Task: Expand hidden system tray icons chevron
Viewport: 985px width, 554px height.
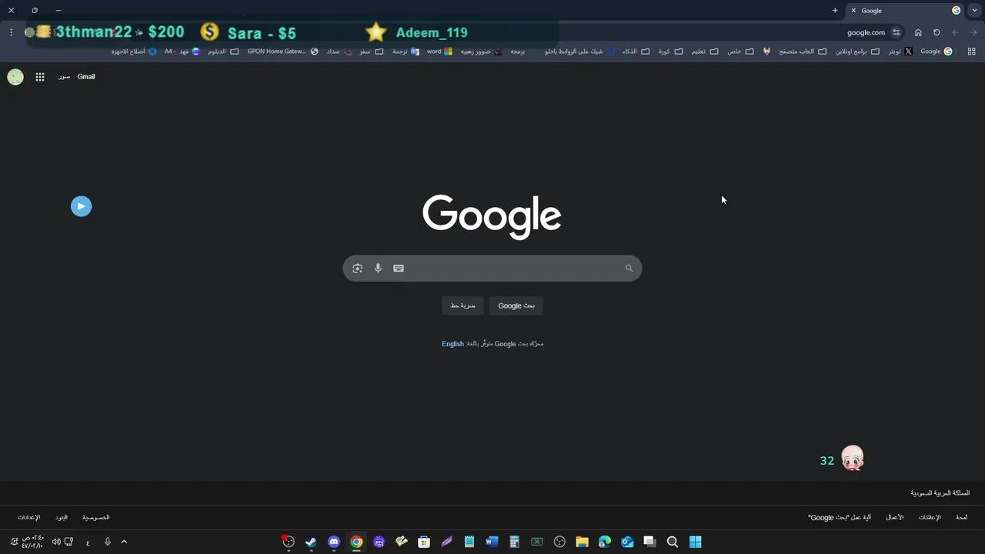Action: 124,542
